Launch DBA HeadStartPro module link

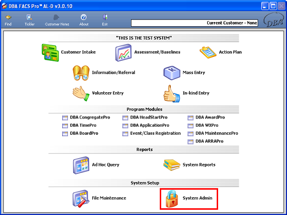[149, 118]
